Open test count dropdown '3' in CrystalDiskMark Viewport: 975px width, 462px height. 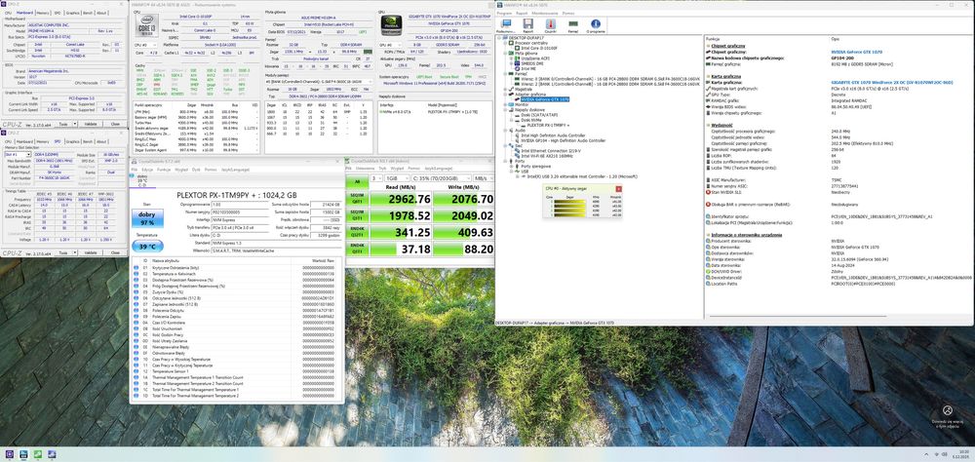375,178
